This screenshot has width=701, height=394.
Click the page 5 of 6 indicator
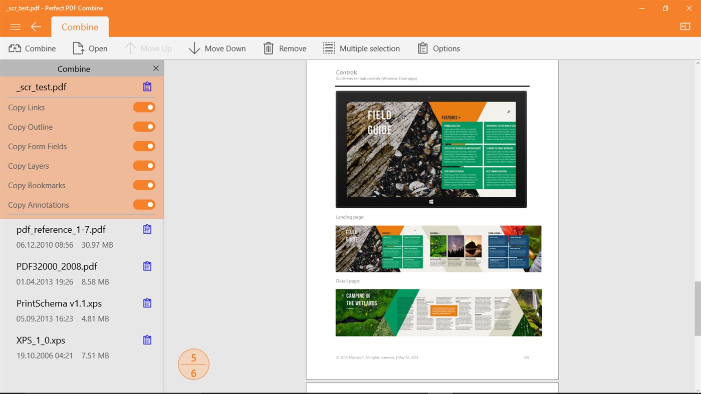coord(193,363)
